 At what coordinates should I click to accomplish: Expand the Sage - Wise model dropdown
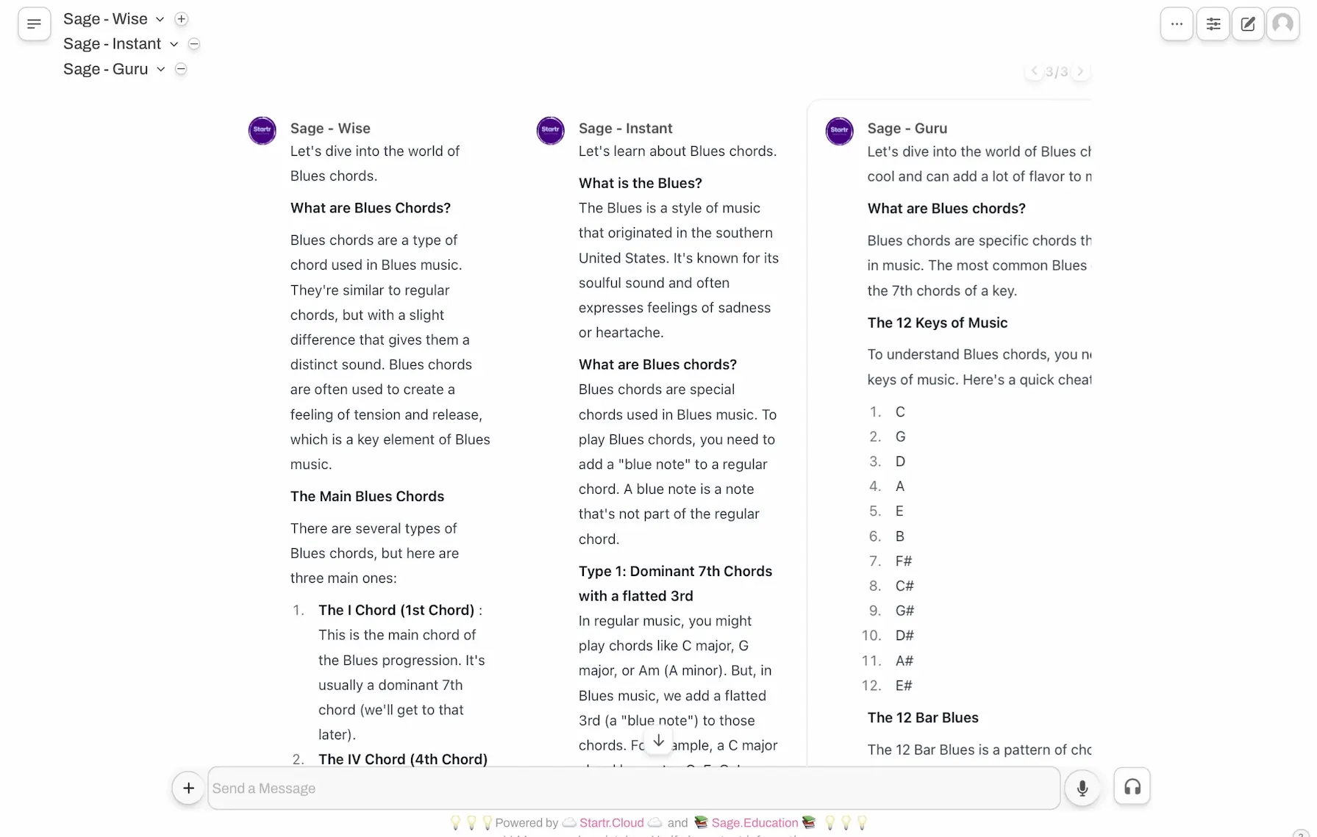click(160, 20)
